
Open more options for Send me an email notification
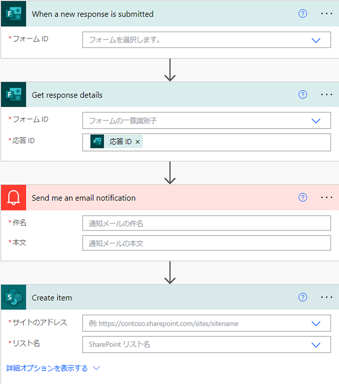pyautogui.click(x=327, y=198)
